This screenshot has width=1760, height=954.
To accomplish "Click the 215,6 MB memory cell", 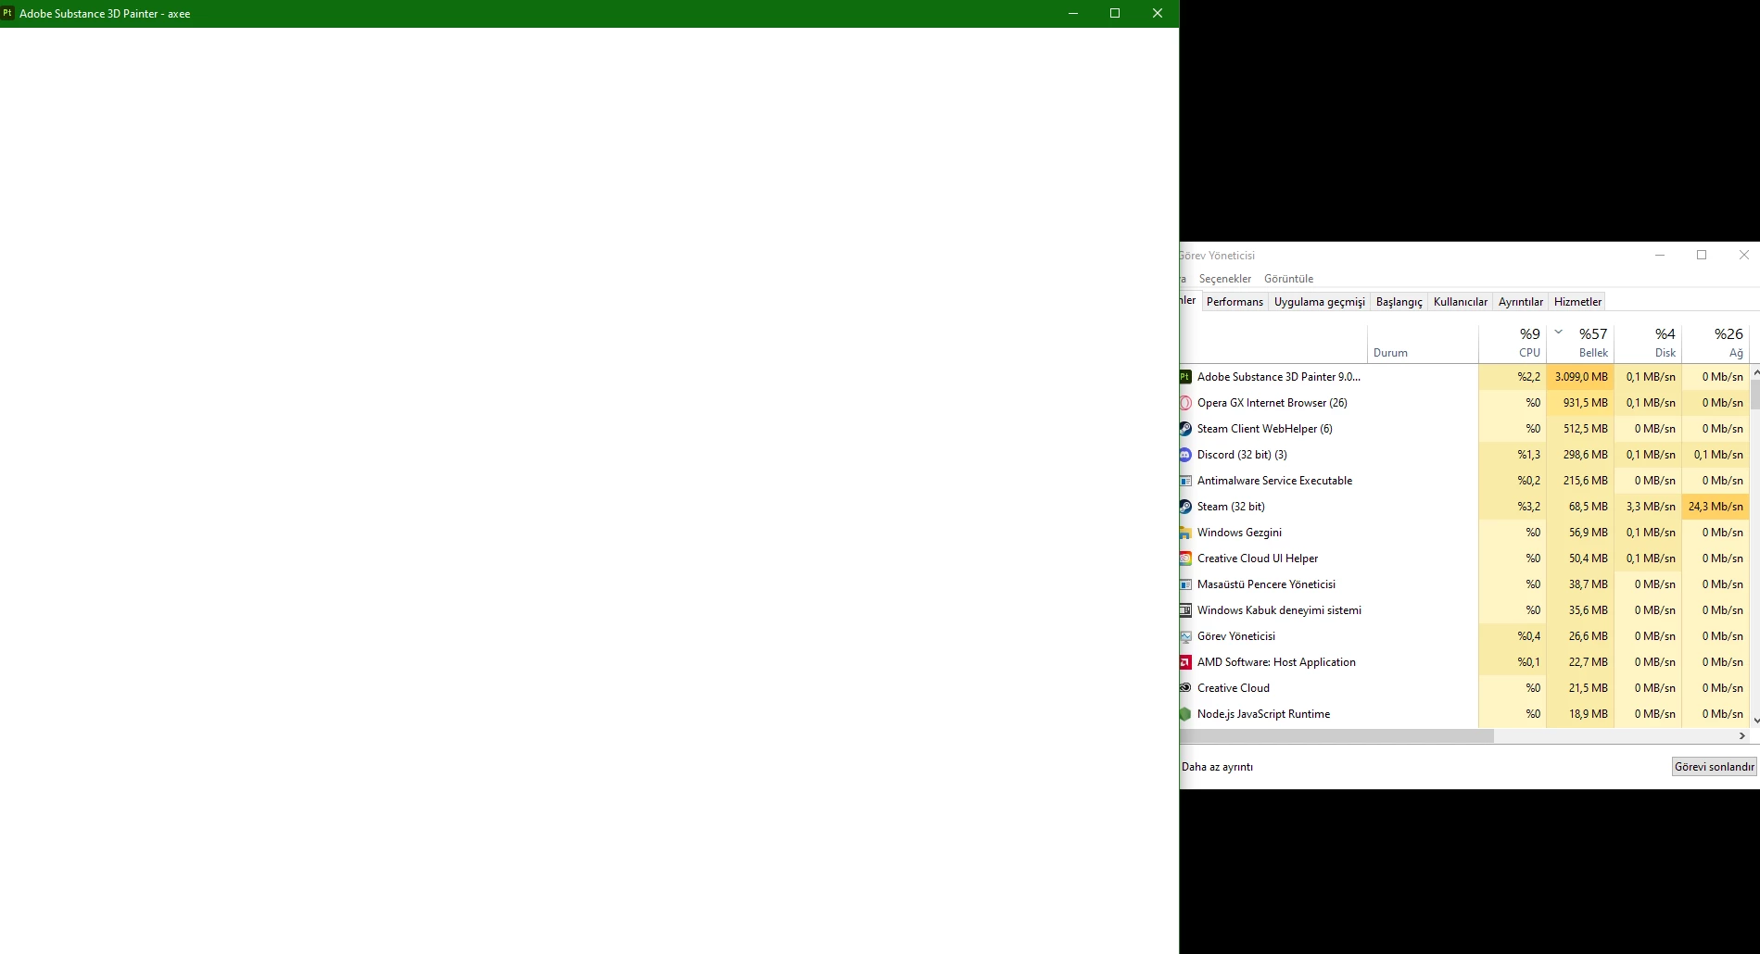I will (x=1580, y=481).
